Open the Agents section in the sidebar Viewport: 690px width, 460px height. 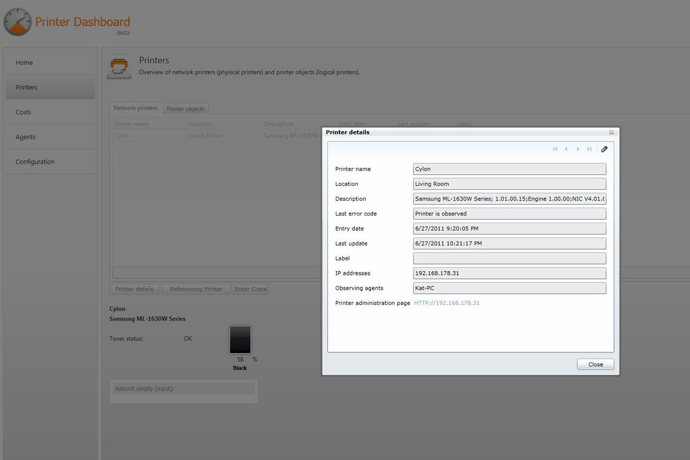click(x=25, y=137)
